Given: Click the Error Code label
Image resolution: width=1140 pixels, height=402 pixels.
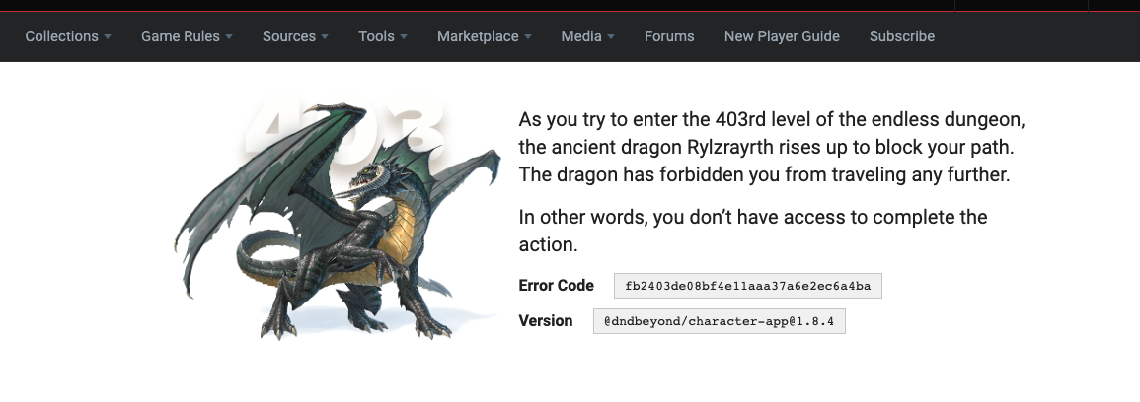Looking at the screenshot, I should tap(557, 286).
